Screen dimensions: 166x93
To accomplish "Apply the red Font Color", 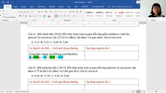I will click(49, 16).
